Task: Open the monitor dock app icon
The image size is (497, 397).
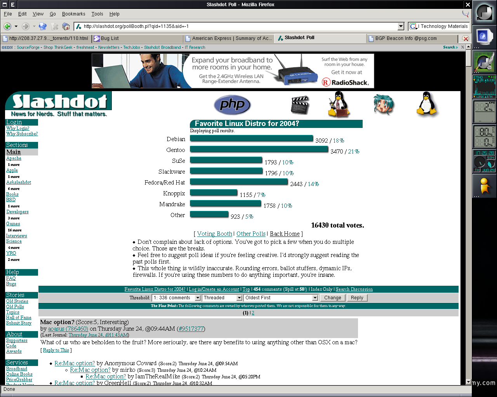Action: click(484, 37)
